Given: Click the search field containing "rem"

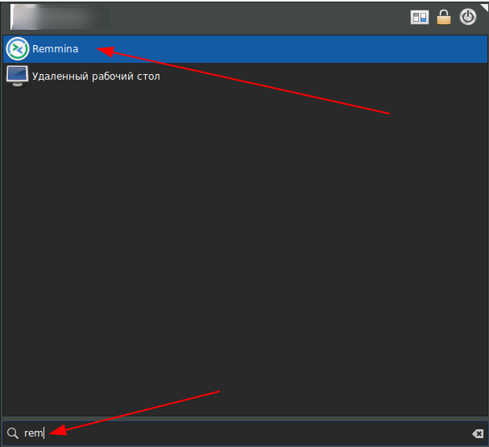Looking at the screenshot, I should pyautogui.click(x=245, y=433).
